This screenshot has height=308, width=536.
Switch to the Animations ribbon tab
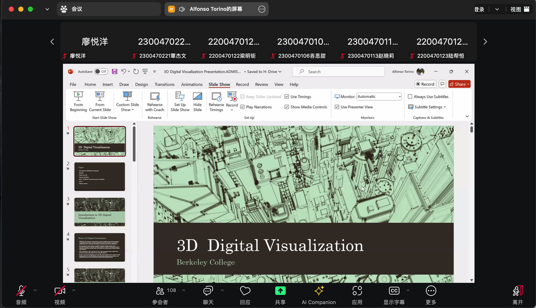192,85
